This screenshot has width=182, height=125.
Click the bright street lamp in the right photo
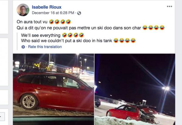pyautogui.click(x=166, y=88)
